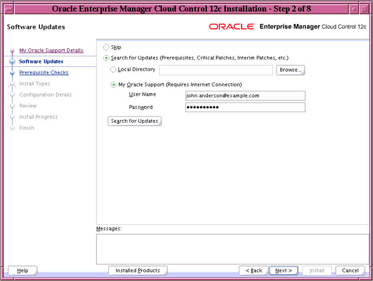Click the My Oracle Support Details step bullet

point(12,50)
